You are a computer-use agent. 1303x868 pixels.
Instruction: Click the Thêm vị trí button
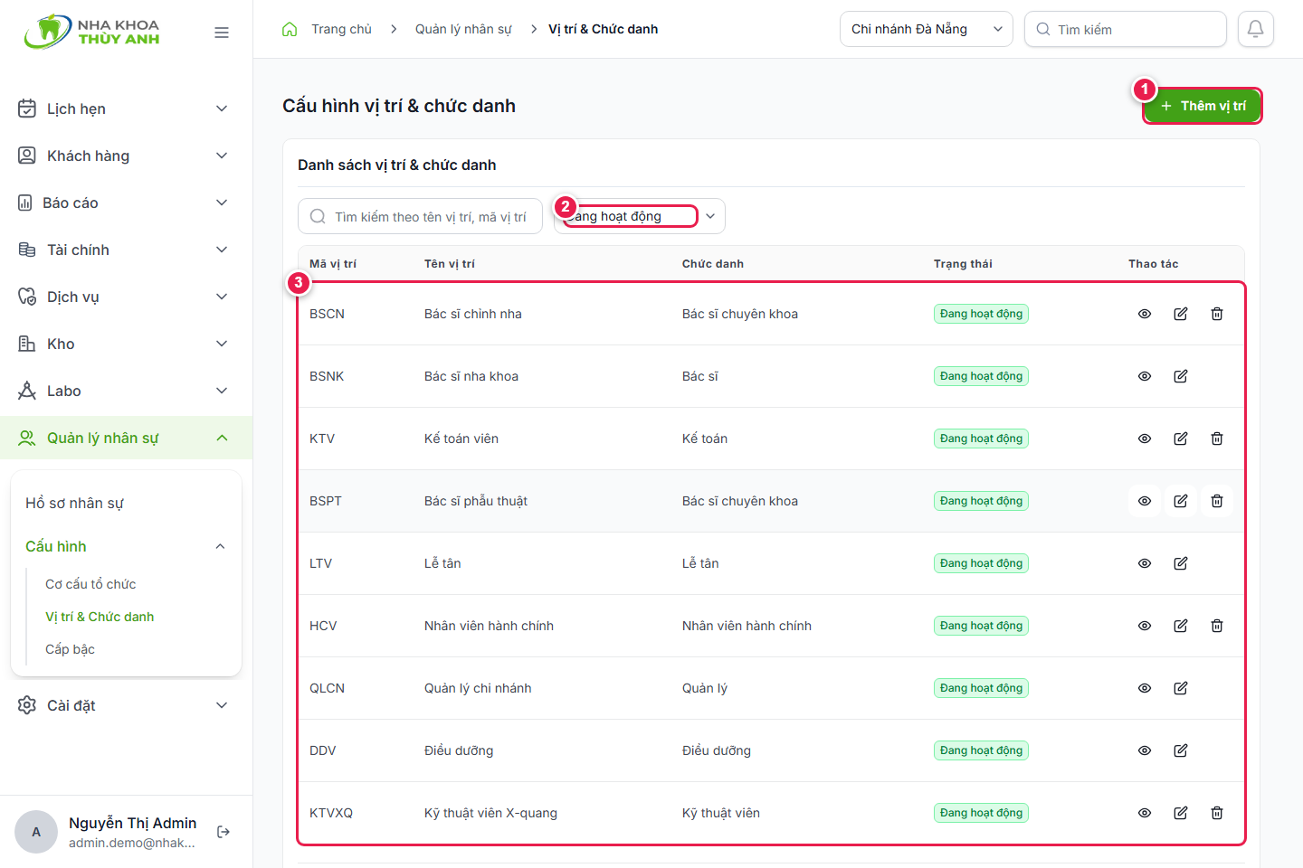[x=1203, y=106]
